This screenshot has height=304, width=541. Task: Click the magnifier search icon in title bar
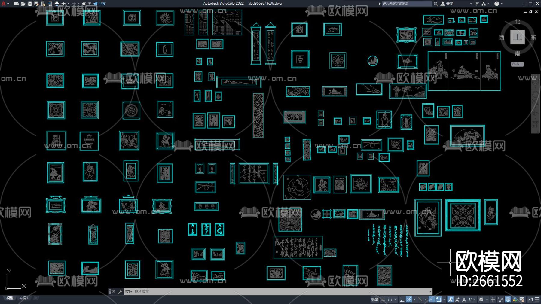pos(436,4)
